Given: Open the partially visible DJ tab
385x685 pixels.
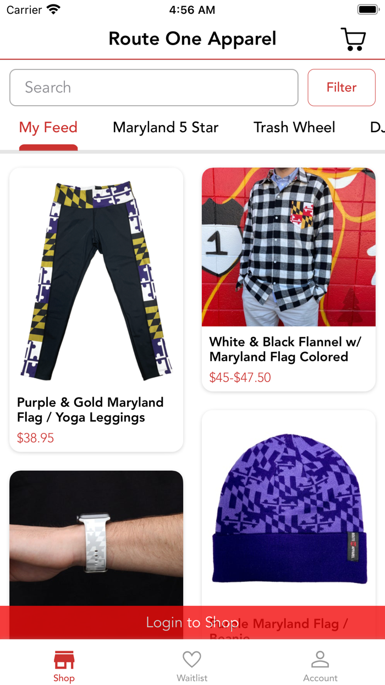Looking at the screenshot, I should coord(377,127).
